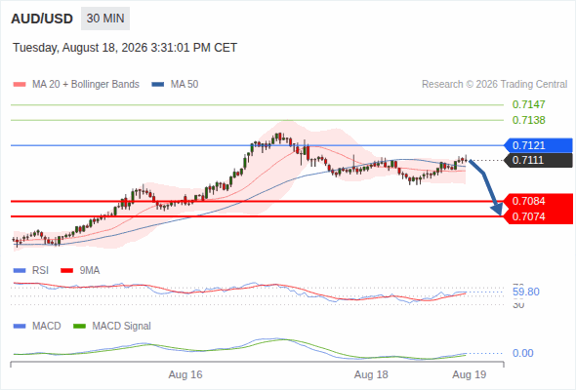Viewport: 576px width, 390px height.
Task: Select the 0.7111 current price tag
Action: [x=538, y=160]
